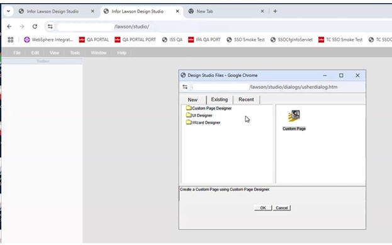Click 'Create a Custom Page using Custom Page Designer.' text
The image size is (392, 245).
(225, 190)
